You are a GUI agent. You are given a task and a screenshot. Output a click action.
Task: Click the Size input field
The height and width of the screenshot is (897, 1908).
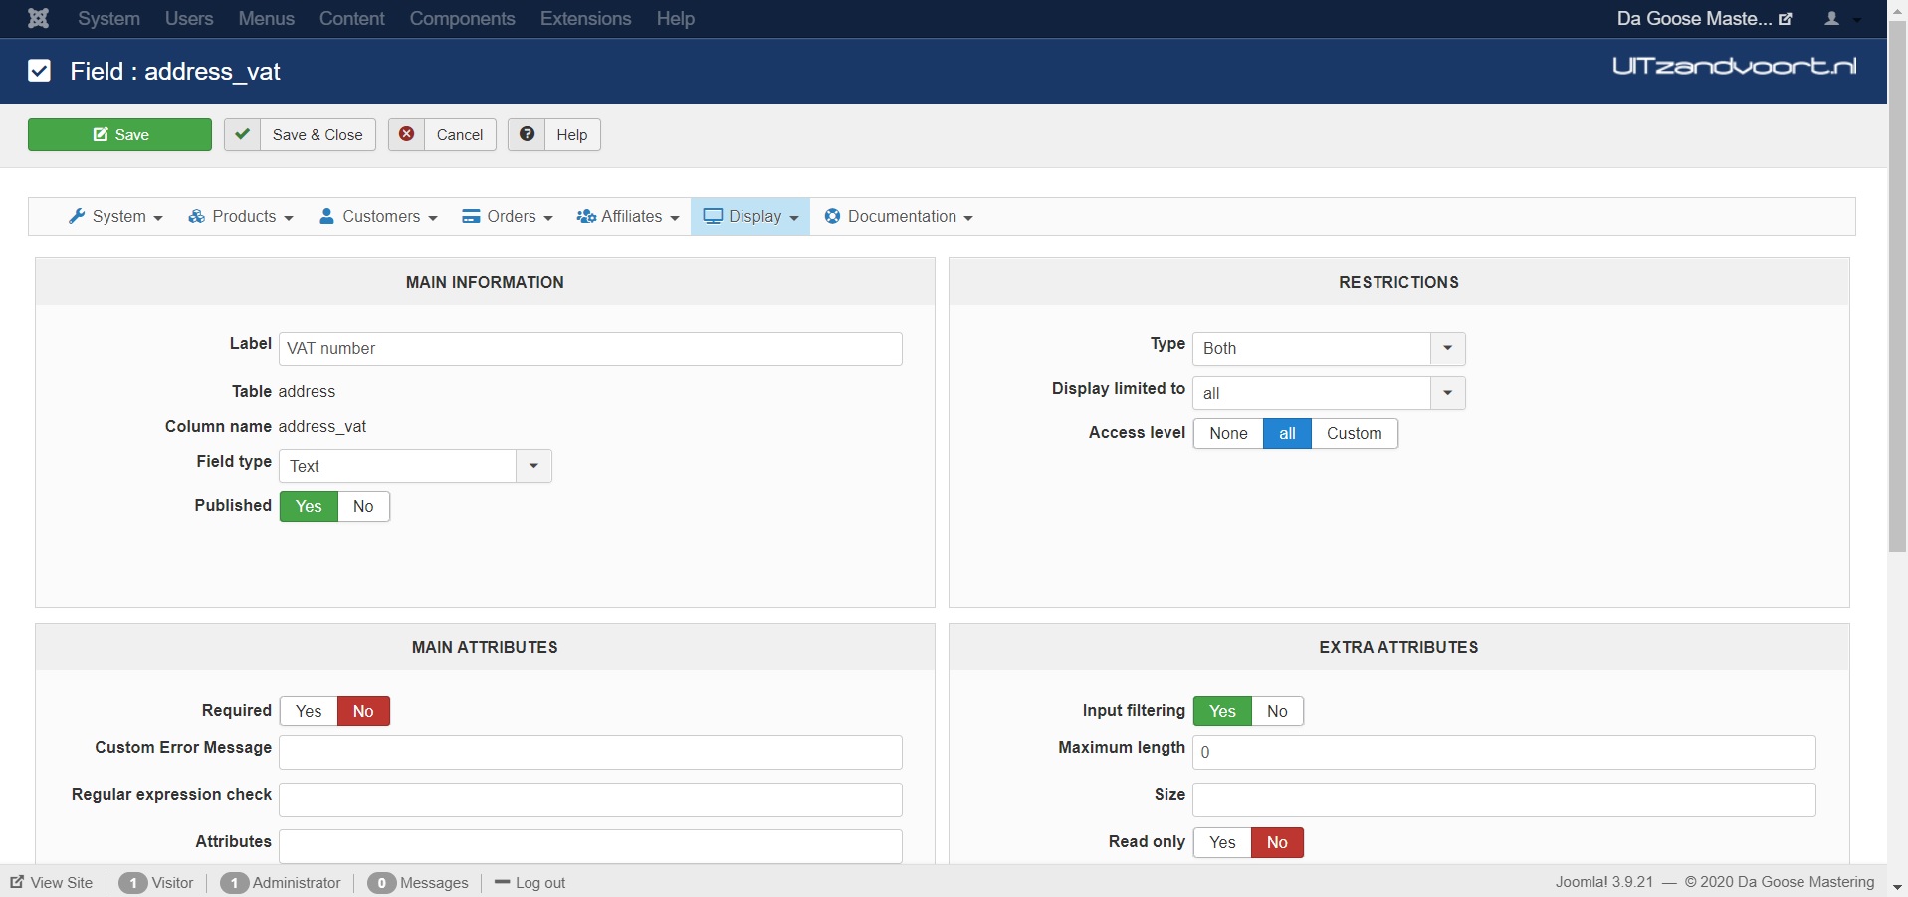pyautogui.click(x=1504, y=799)
